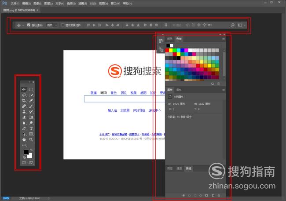
Task: Switch to the 调整 panel tab
Action: [x=179, y=90]
